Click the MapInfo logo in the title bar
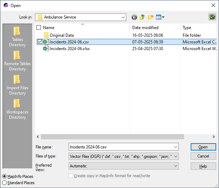 click(6, 6)
